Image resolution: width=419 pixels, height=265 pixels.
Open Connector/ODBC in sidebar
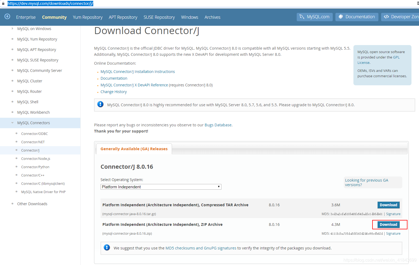(x=34, y=134)
